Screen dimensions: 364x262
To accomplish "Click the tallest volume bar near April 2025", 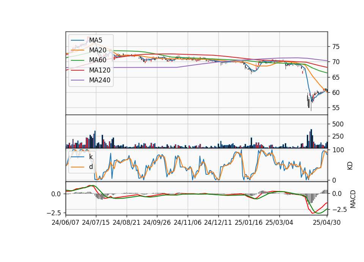I will pyautogui.click(x=311, y=139).
